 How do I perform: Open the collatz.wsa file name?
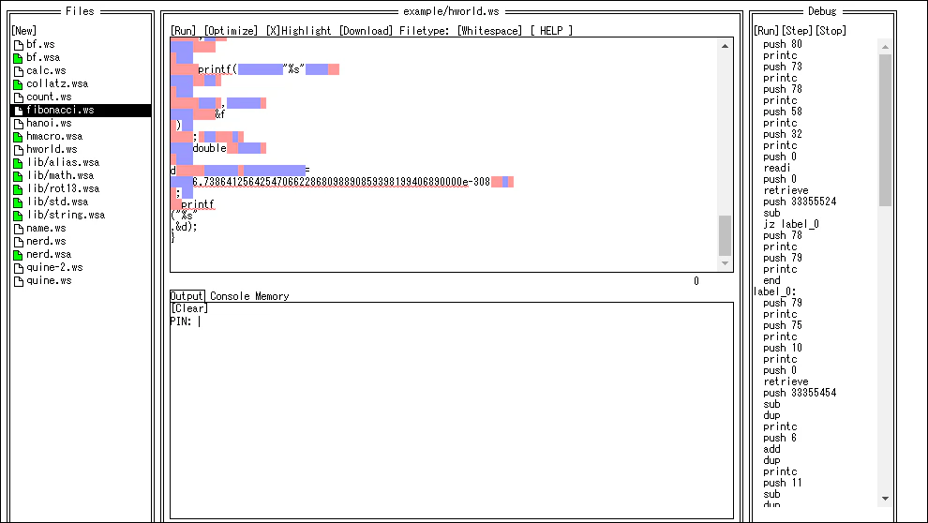(57, 84)
